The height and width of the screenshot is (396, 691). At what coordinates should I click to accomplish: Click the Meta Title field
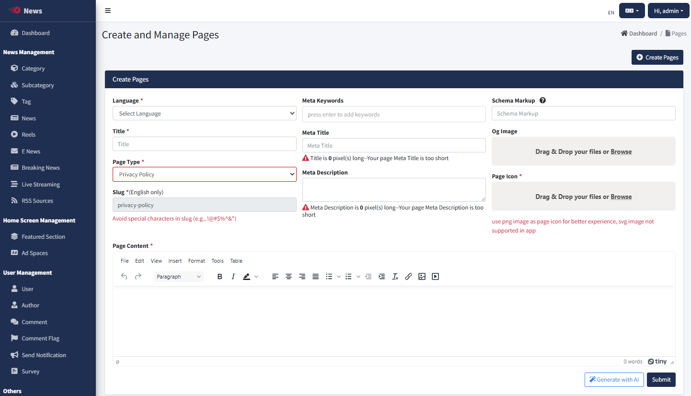pos(394,145)
